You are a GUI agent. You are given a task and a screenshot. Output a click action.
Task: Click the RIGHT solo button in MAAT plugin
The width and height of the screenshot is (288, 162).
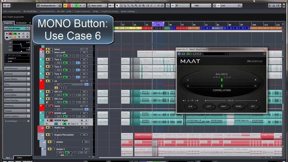click(x=224, y=106)
